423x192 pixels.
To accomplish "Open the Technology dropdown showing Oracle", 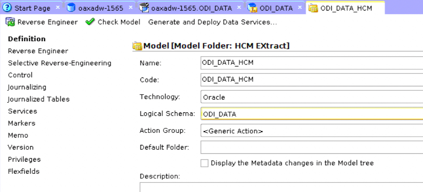I will pos(312,97).
